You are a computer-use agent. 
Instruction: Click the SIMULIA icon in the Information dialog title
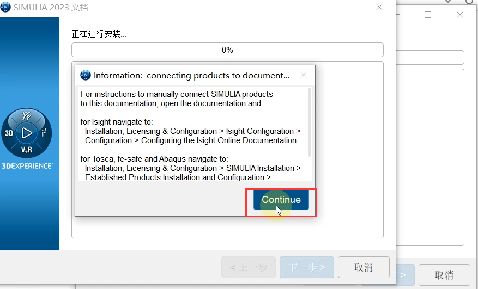coord(86,75)
